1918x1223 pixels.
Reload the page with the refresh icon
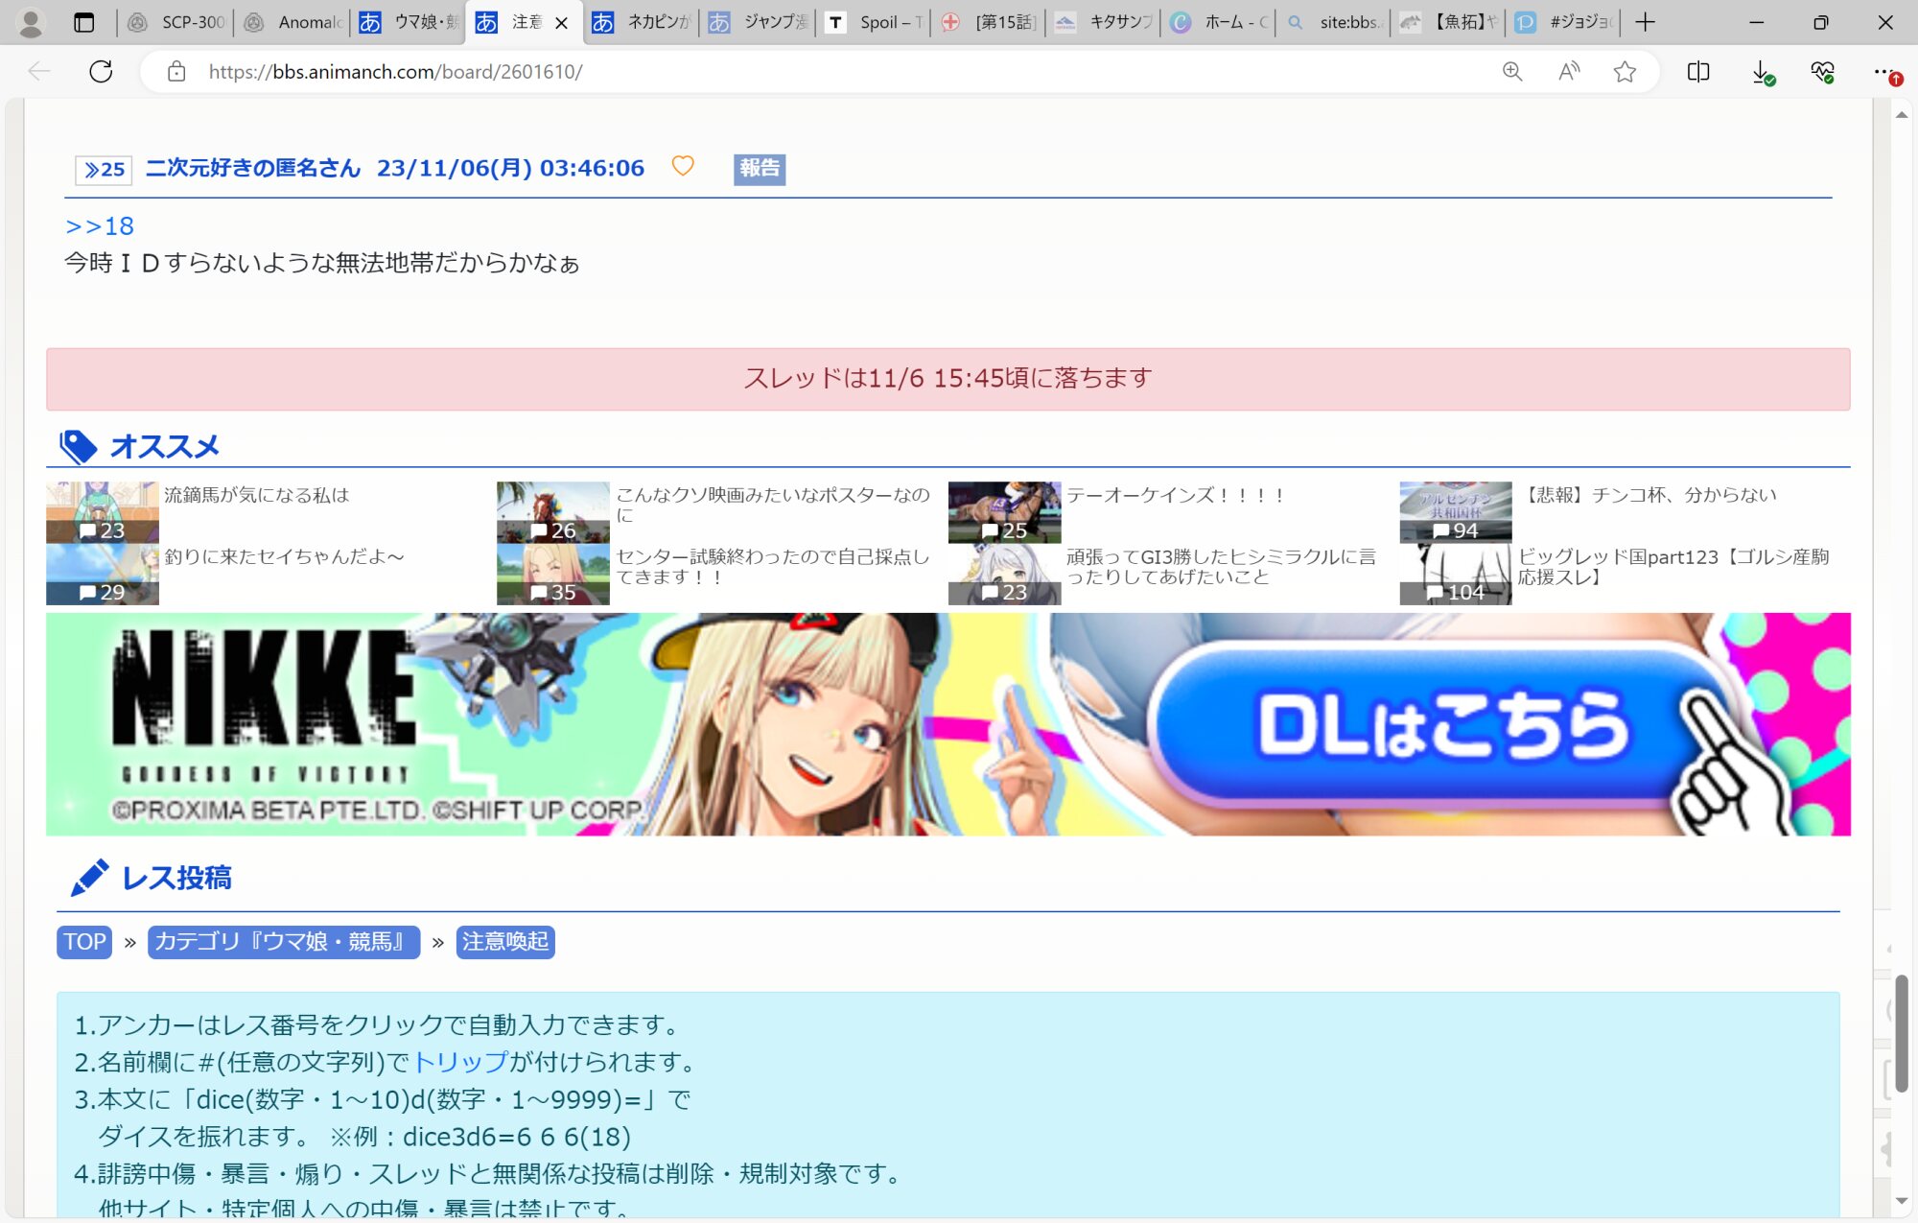101,72
